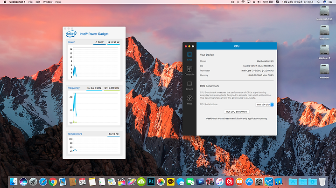Viewport: 336px width, 188px height.
Task: Open iBooks from the dock
Action: click(x=239, y=182)
